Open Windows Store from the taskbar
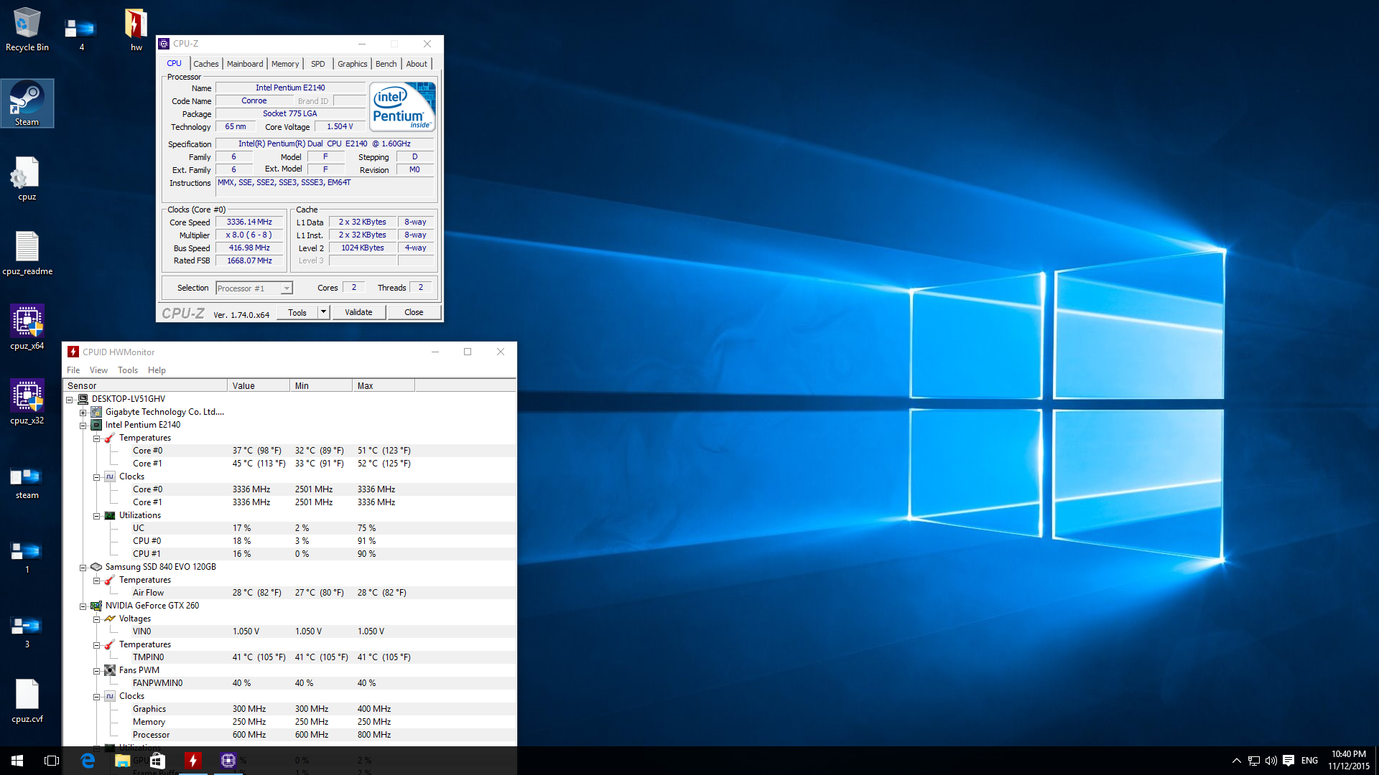Screen dimensions: 1379x775 coord(157,761)
